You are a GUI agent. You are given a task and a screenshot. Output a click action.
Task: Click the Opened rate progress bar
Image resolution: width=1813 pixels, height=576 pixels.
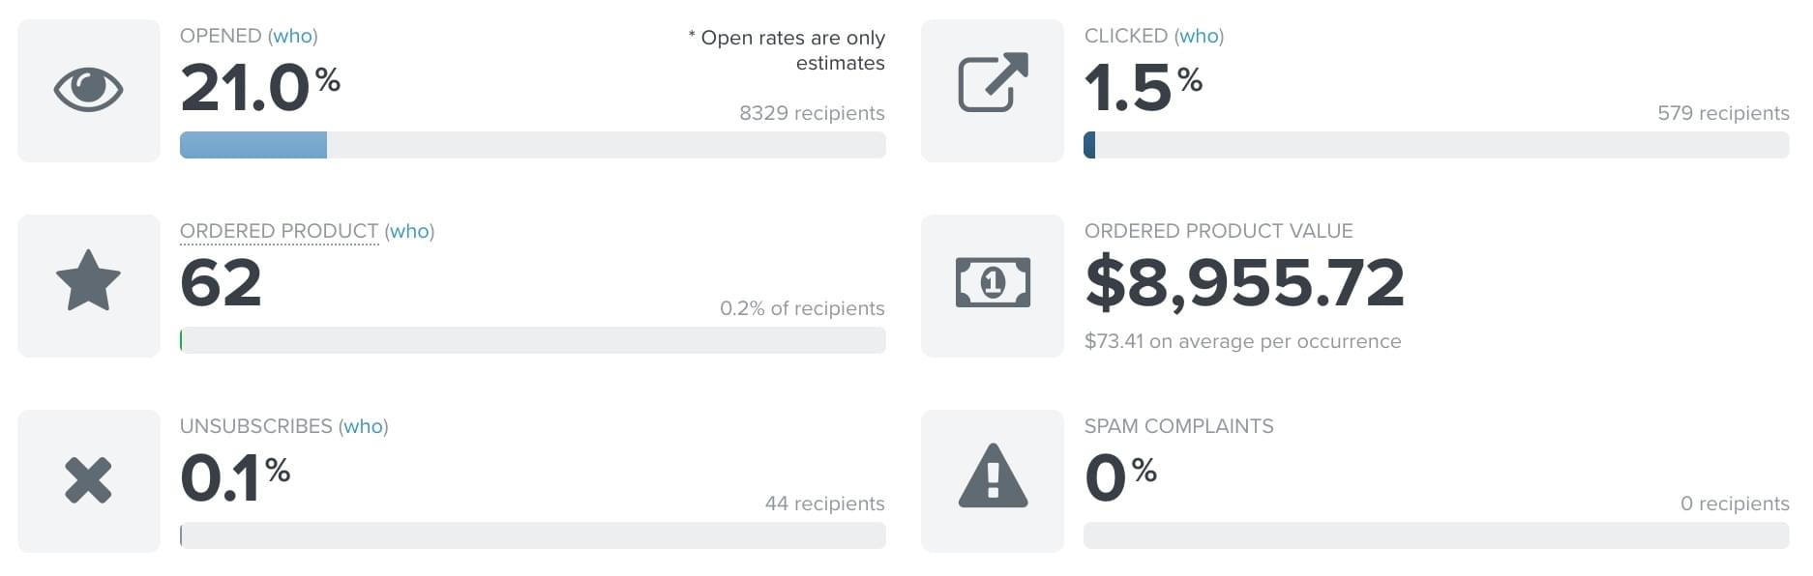(532, 145)
